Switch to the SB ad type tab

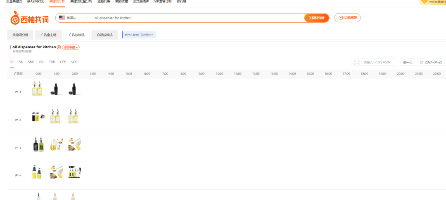pos(21,62)
